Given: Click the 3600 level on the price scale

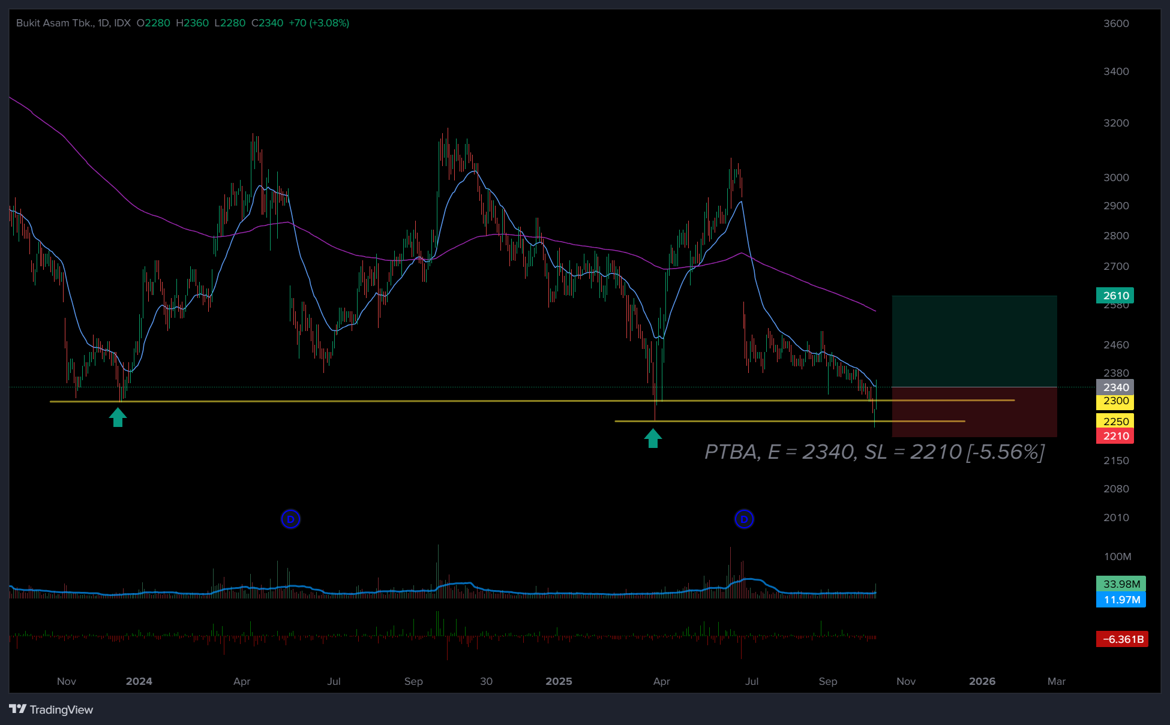Looking at the screenshot, I should (x=1116, y=23).
